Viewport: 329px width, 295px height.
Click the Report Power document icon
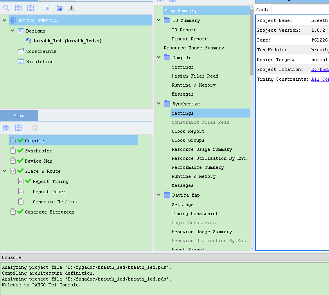tap(21, 191)
